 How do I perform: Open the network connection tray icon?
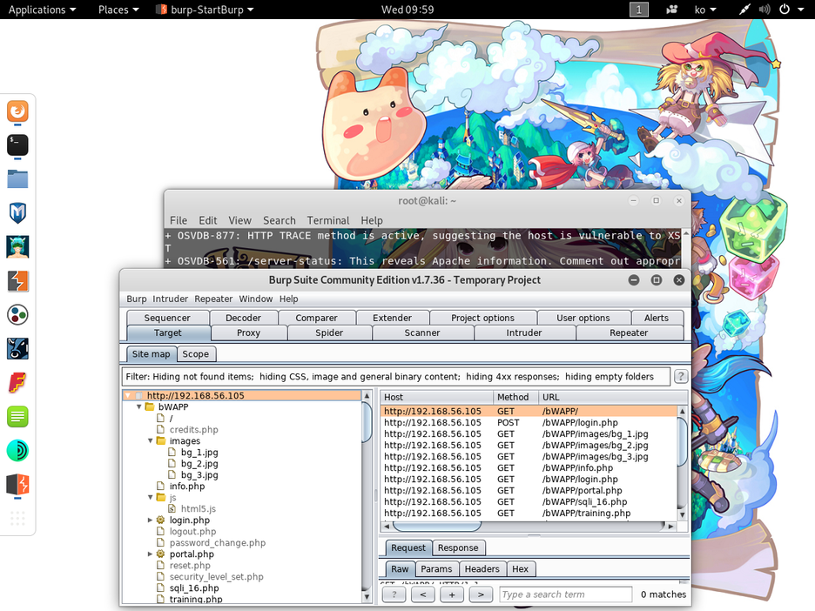(x=744, y=10)
